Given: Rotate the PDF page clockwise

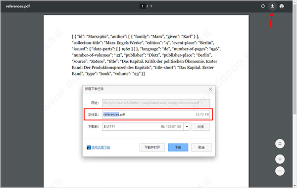Looking at the screenshot, I should 263,6.
